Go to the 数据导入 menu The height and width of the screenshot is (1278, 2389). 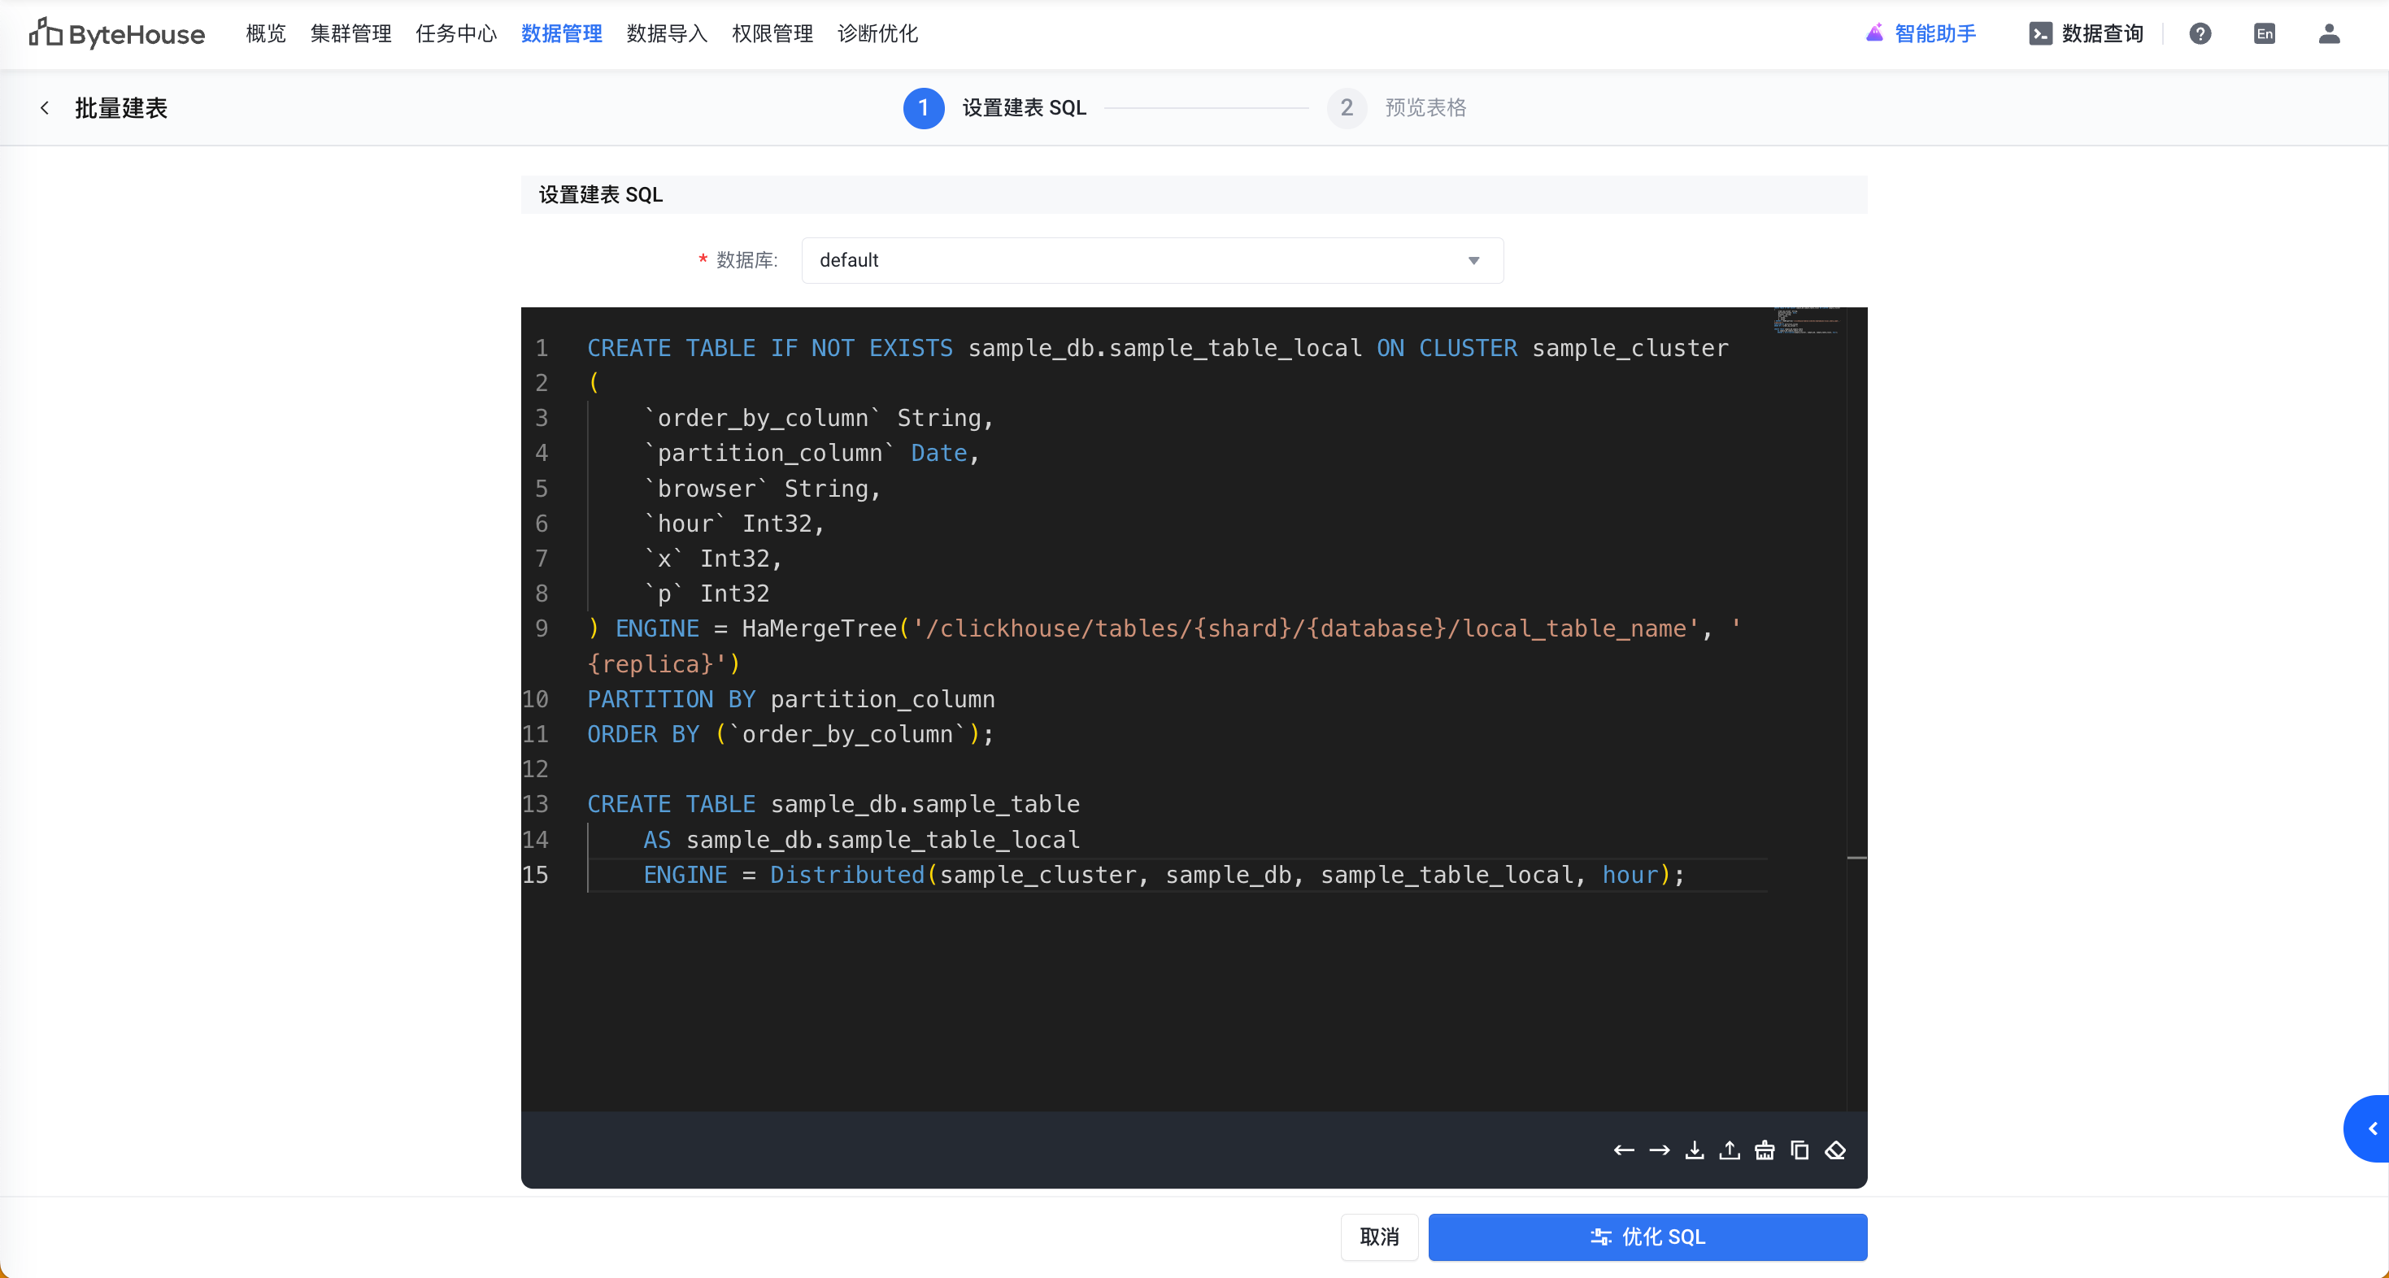point(667,33)
